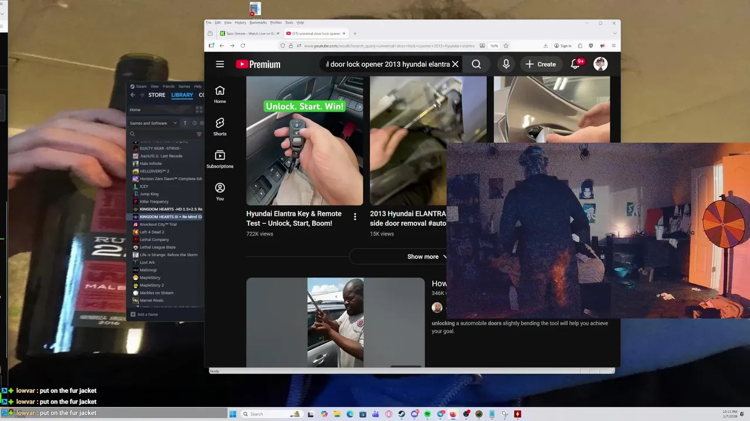Open Spotify from Windows taskbar
This screenshot has height=421, width=750.
pyautogui.click(x=427, y=414)
